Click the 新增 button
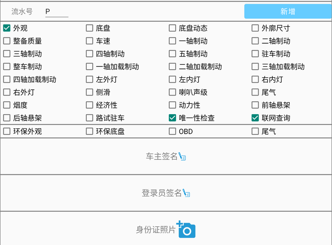The width and height of the screenshot is (332, 245). click(x=288, y=12)
